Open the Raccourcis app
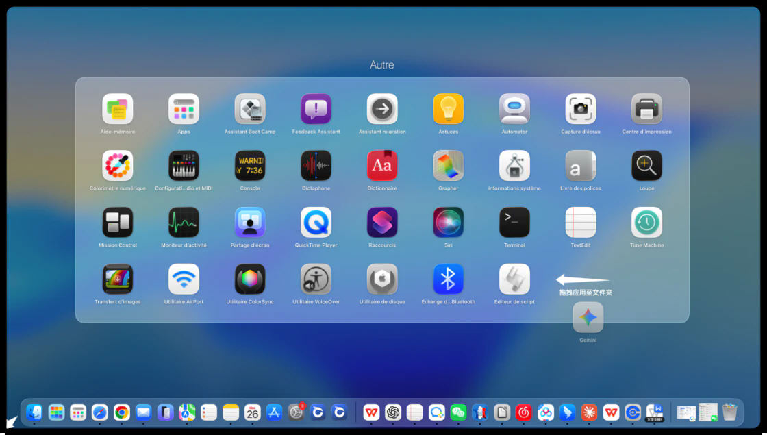 pyautogui.click(x=382, y=222)
